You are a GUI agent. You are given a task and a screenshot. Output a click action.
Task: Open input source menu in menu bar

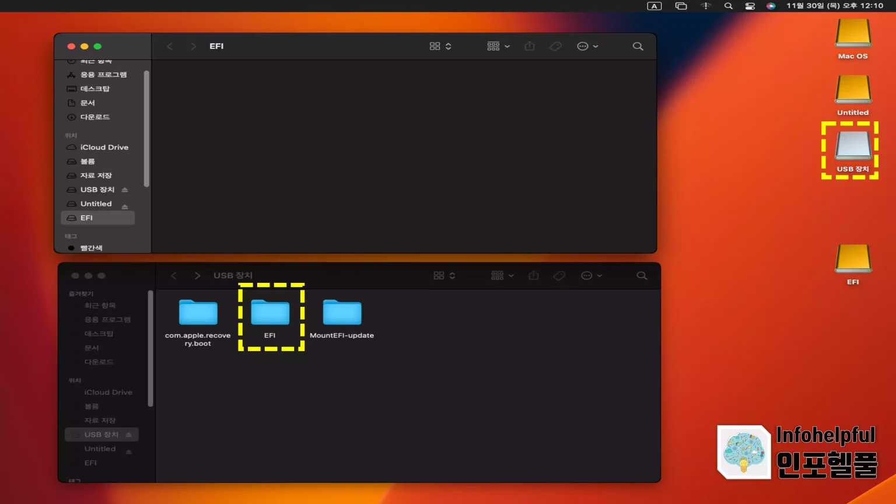coord(654,6)
